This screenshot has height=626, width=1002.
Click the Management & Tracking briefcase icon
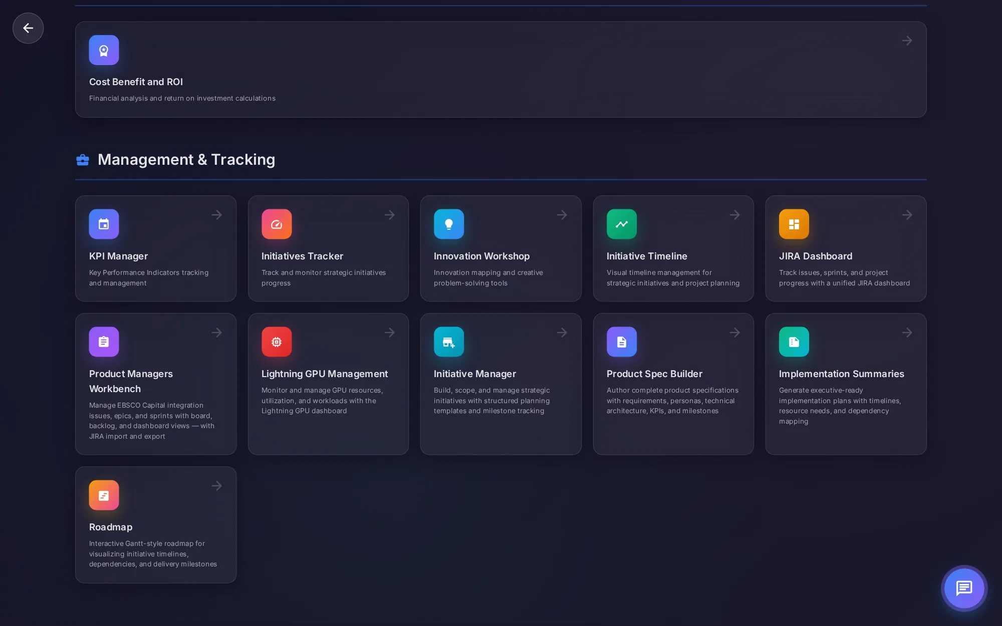coord(83,160)
